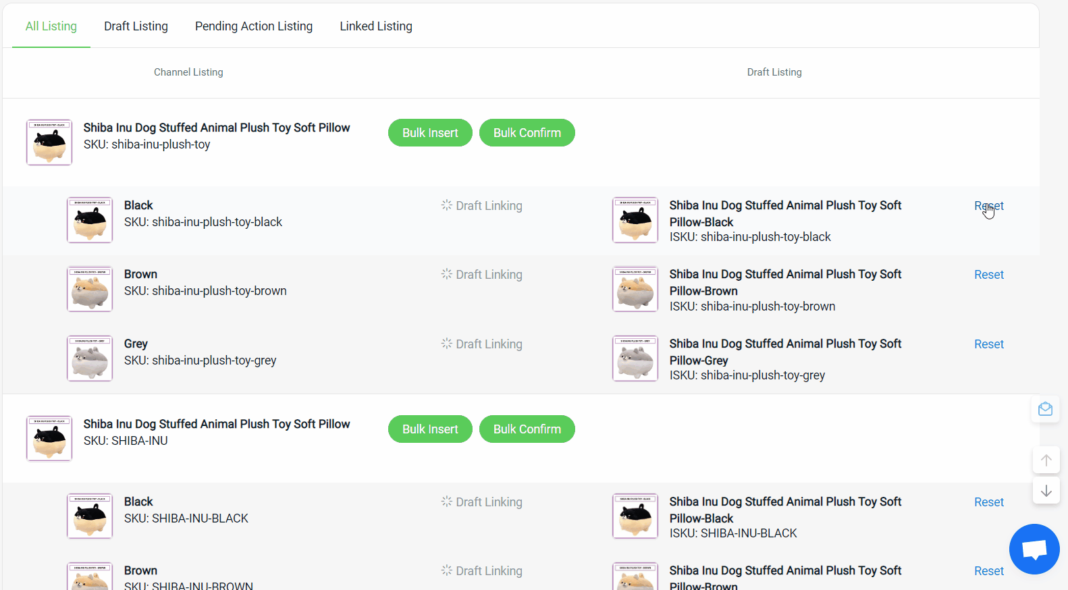Viewport: 1068px width, 590px height.
Task: Click the Grey variant channel thumbnail
Action: (x=90, y=358)
